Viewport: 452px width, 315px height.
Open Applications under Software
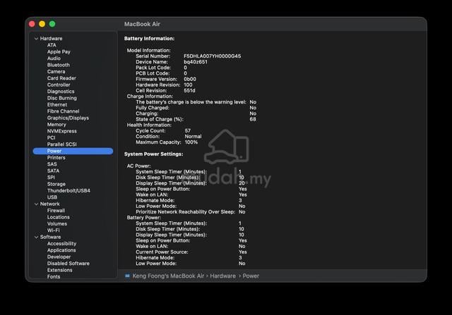click(61, 250)
